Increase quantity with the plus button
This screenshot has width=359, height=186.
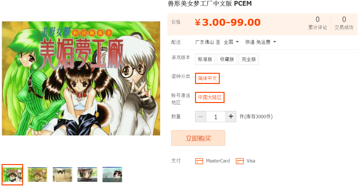(231, 116)
